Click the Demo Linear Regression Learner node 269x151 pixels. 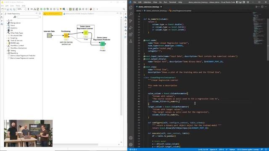(86, 33)
